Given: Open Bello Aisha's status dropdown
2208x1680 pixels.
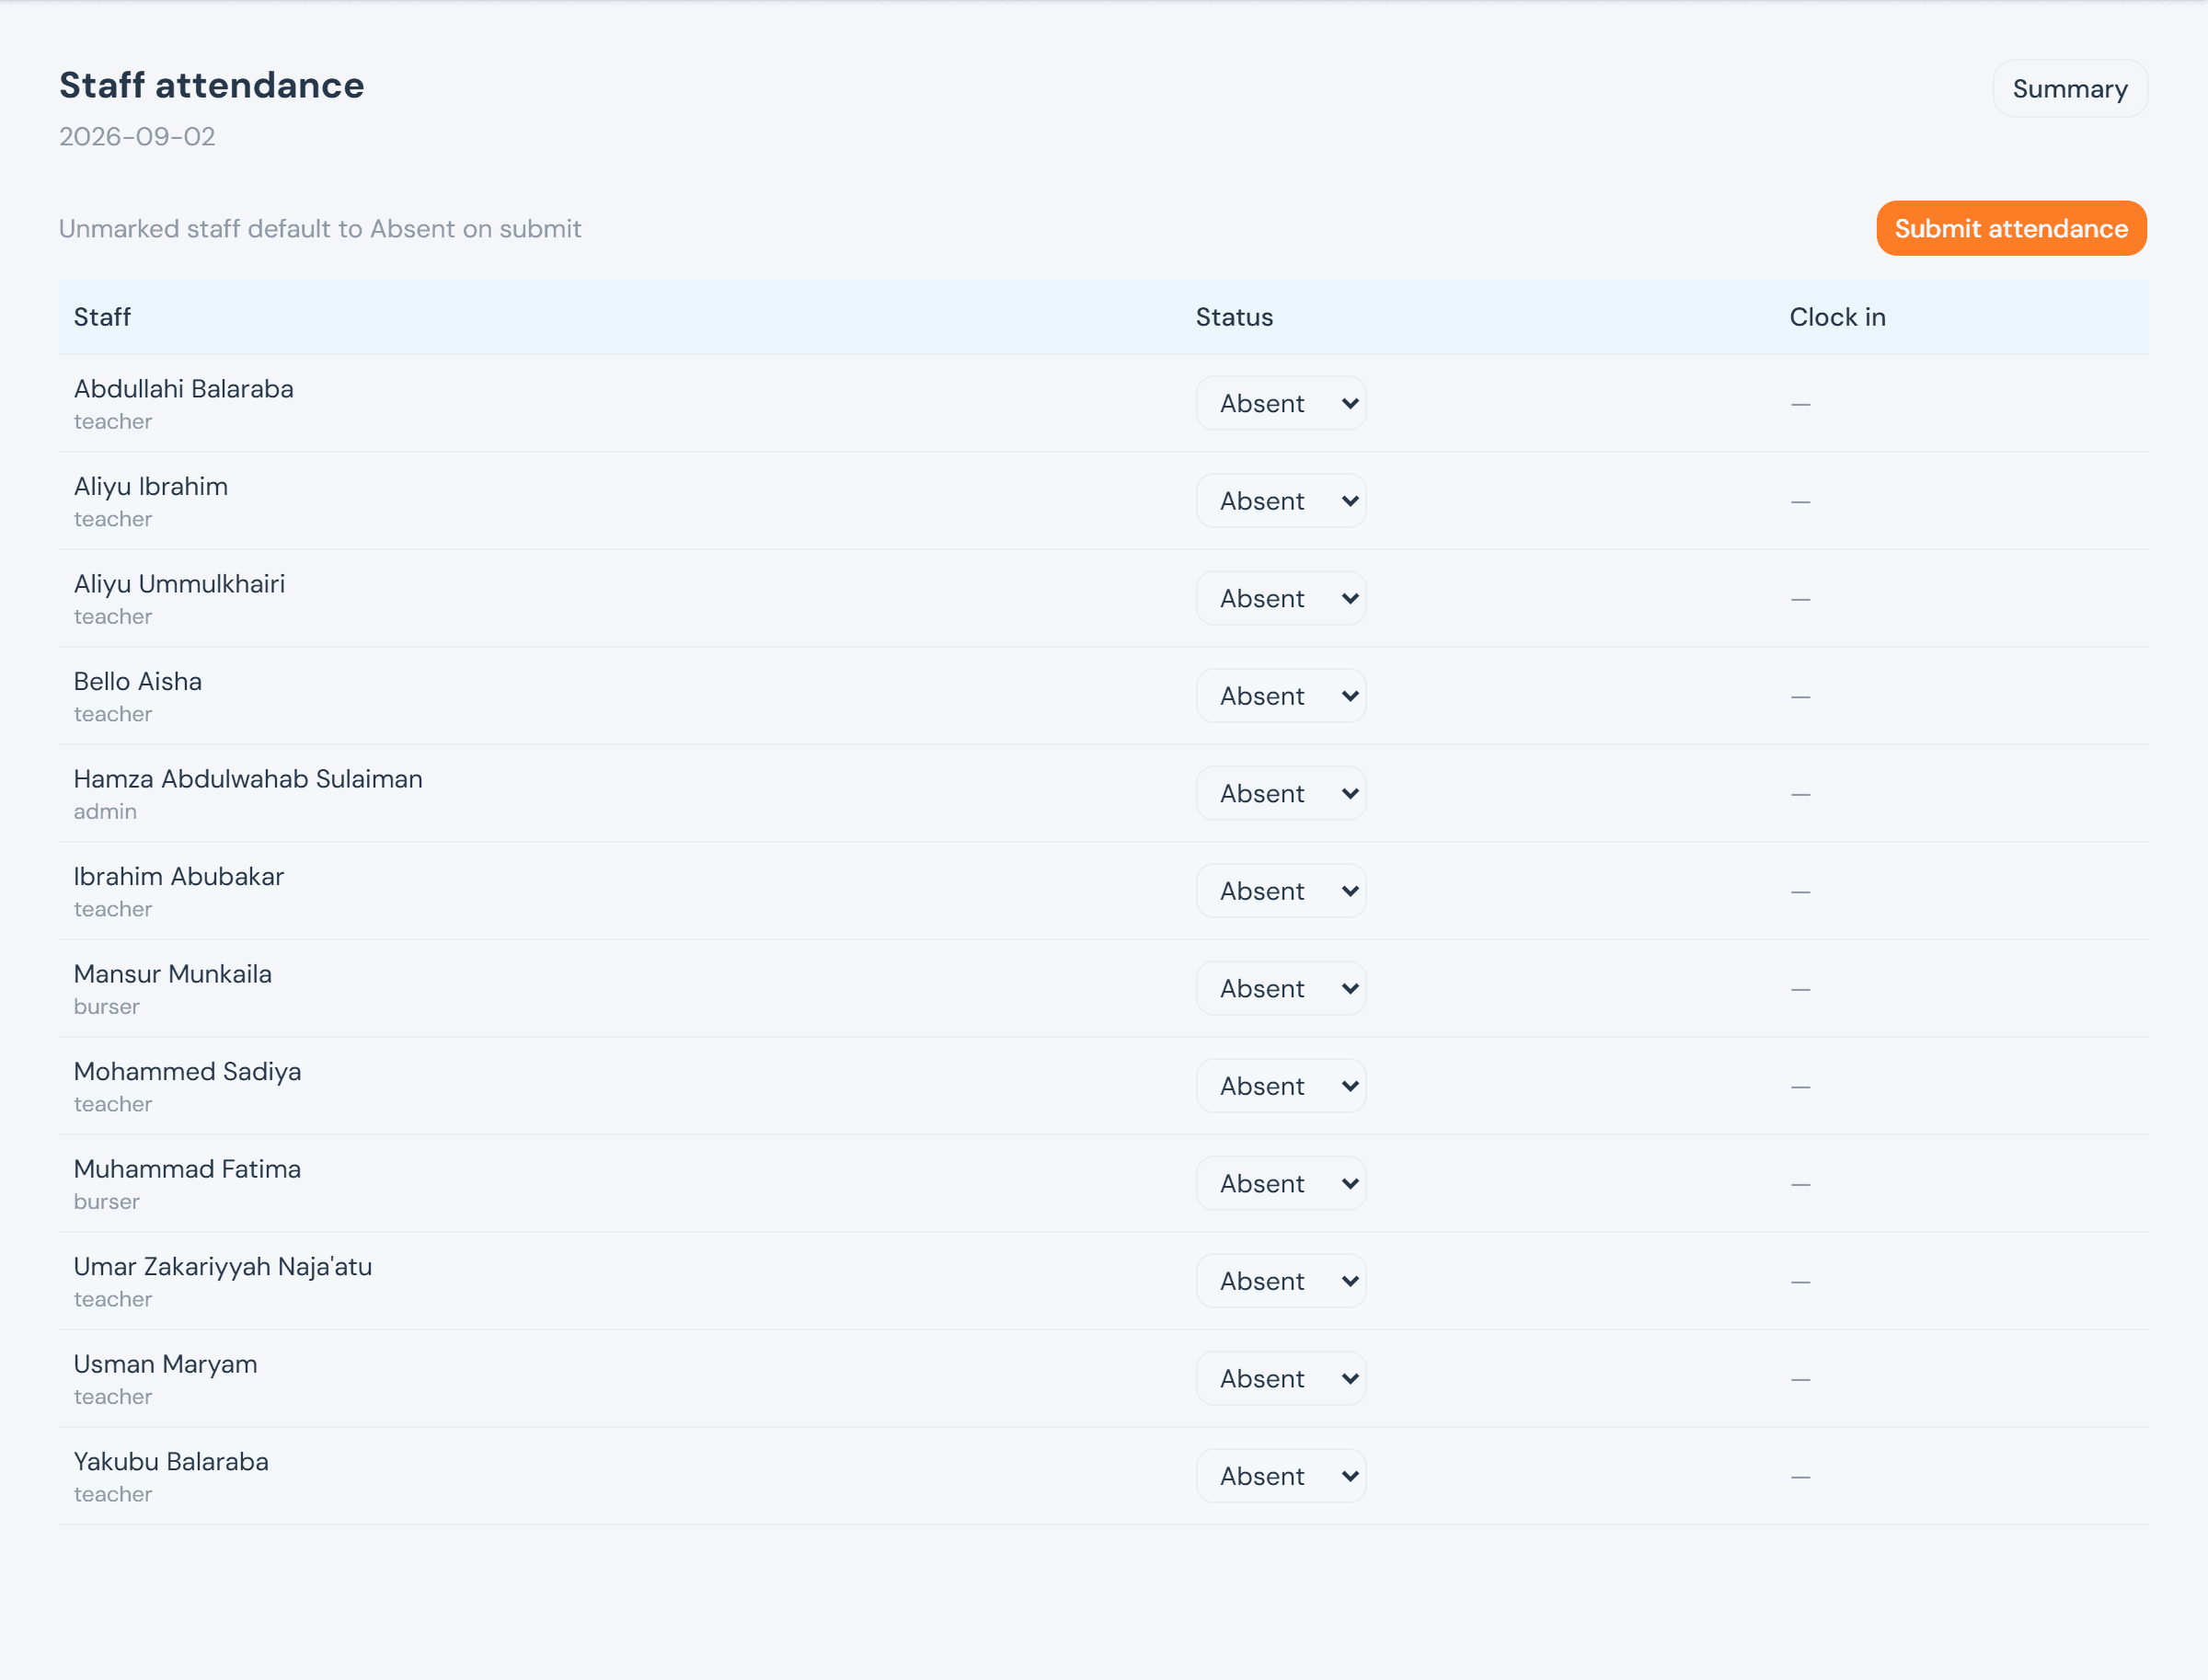Looking at the screenshot, I should 1280,696.
